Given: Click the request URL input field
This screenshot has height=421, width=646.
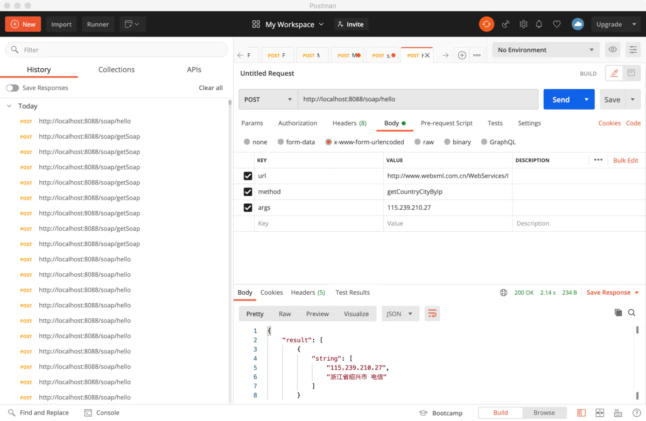Looking at the screenshot, I should coord(417,99).
